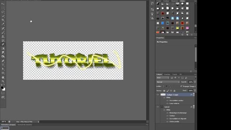Collapse effects of tutoriel layer
The image size is (231, 130).
(194, 107)
